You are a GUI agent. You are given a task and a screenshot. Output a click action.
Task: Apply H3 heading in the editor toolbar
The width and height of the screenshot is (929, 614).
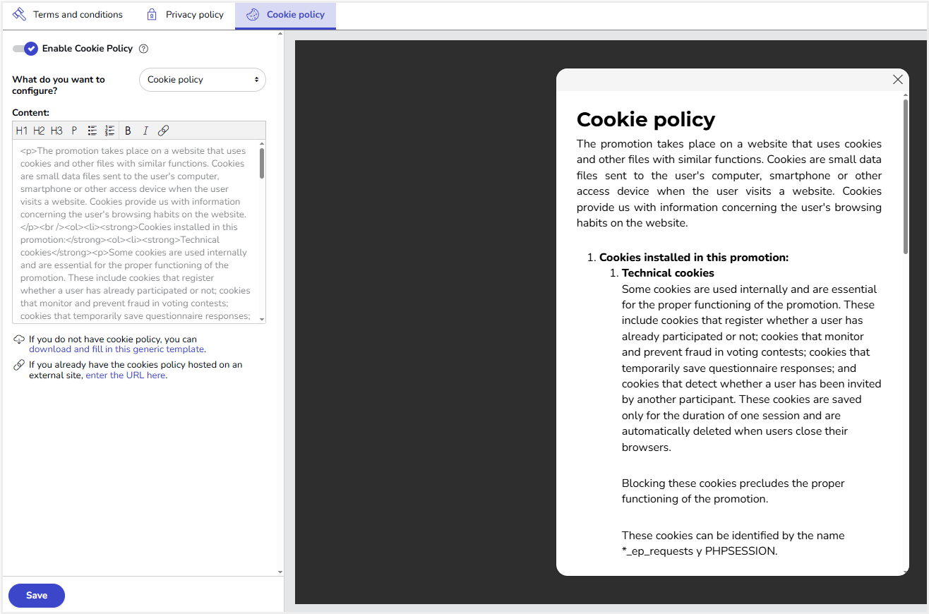56,131
